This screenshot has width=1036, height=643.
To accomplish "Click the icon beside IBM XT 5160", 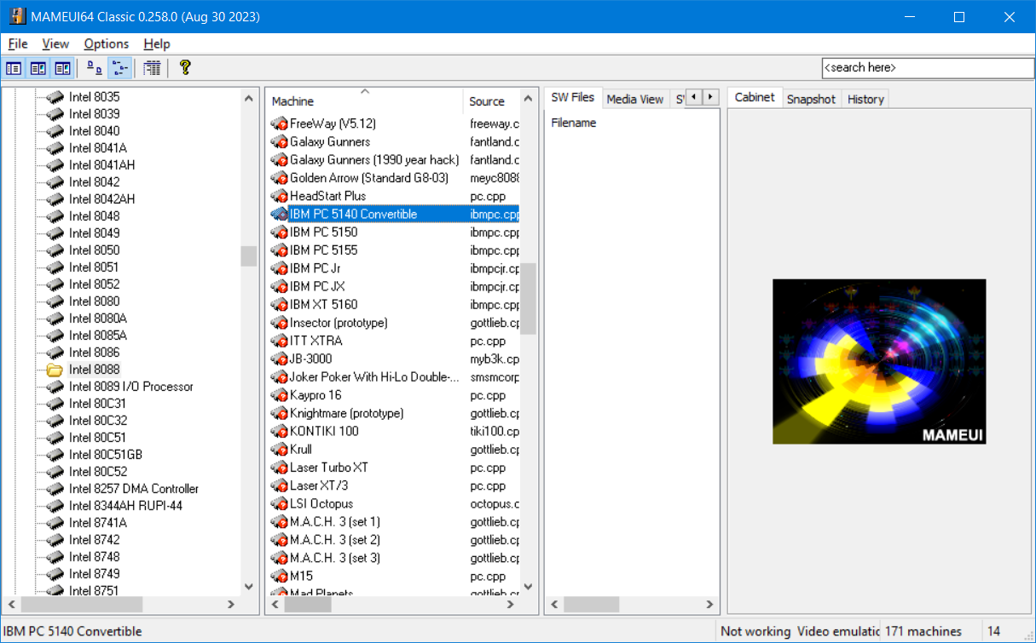I will coord(279,304).
